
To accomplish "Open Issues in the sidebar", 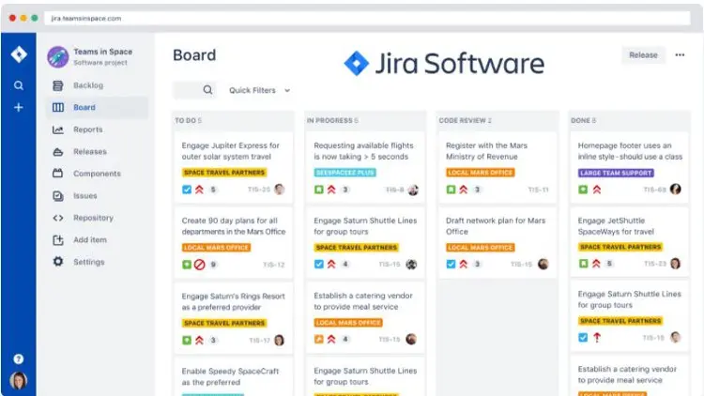I will [x=84, y=196].
